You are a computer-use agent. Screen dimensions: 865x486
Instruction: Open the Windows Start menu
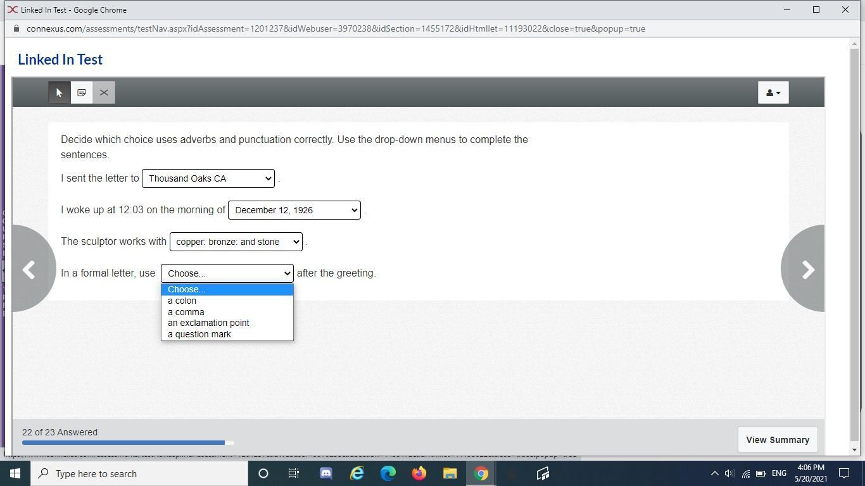pyautogui.click(x=15, y=473)
